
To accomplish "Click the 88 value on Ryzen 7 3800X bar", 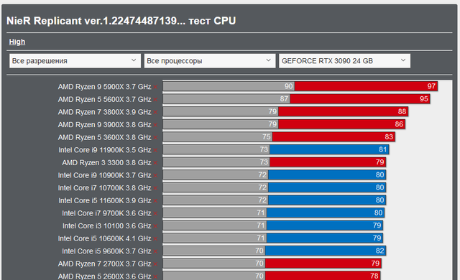I will click(402, 111).
